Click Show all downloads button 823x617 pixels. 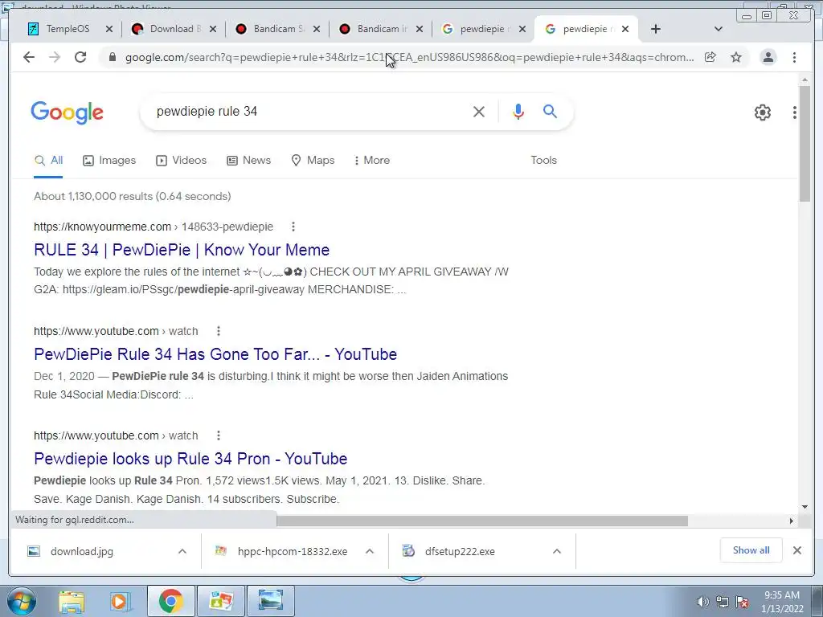point(751,550)
